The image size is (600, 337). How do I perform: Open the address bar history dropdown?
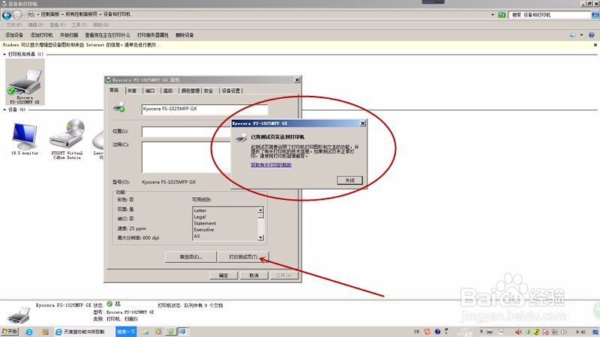pos(493,15)
